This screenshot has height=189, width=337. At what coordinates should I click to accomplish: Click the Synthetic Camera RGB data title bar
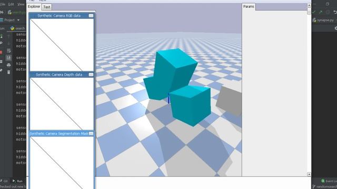(x=59, y=16)
